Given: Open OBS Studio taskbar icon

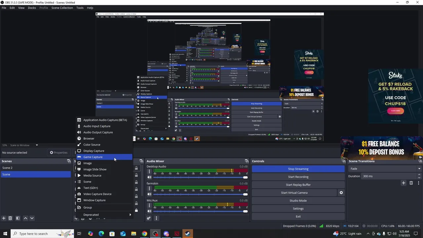Looking at the screenshot, I should pyautogui.click(x=155, y=234).
